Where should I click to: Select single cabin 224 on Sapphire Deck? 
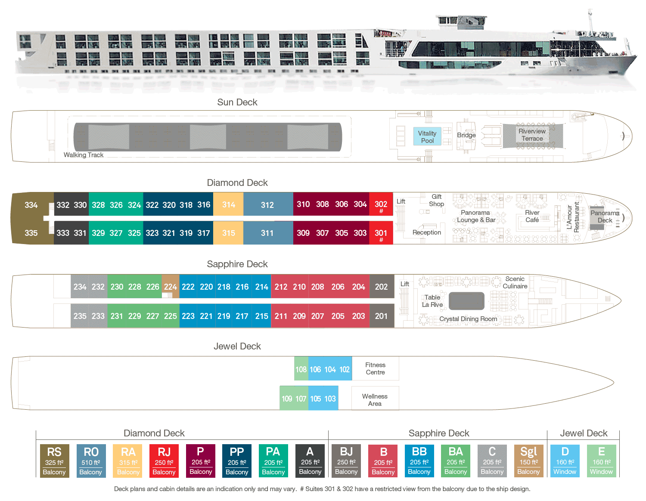(x=171, y=287)
